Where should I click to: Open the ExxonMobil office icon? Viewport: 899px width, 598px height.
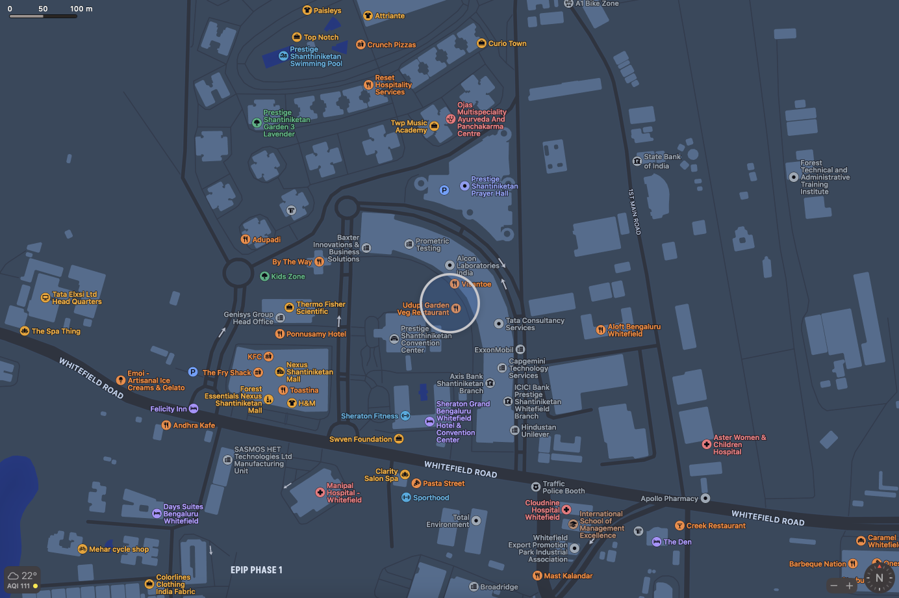(520, 350)
